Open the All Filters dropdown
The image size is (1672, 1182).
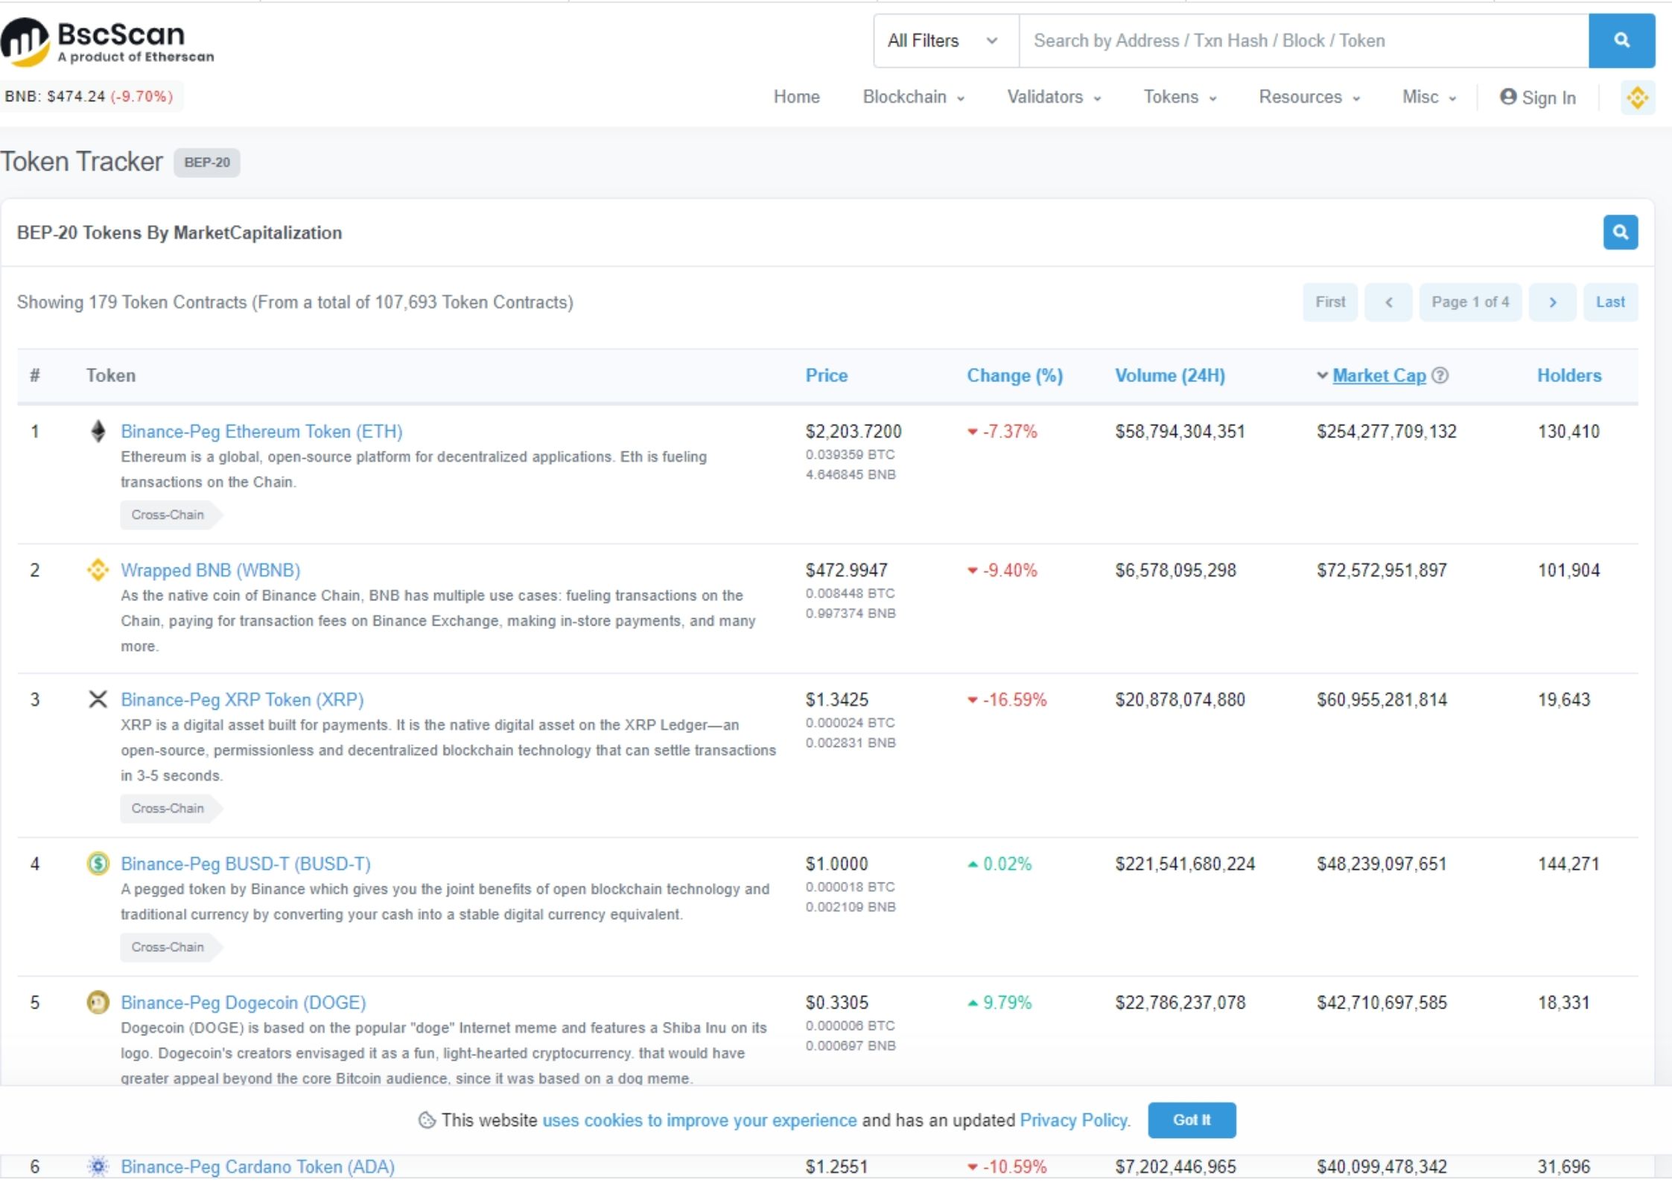[946, 41]
